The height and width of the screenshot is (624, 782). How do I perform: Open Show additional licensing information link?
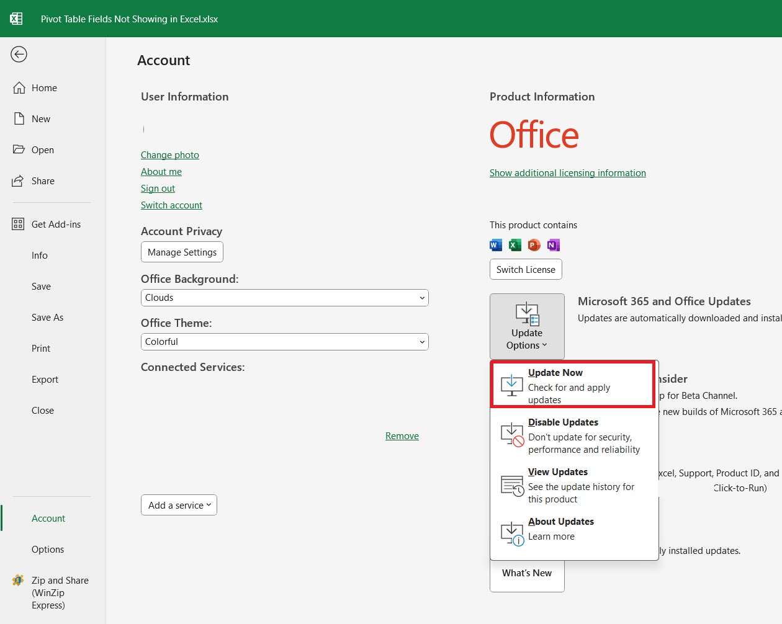[568, 173]
